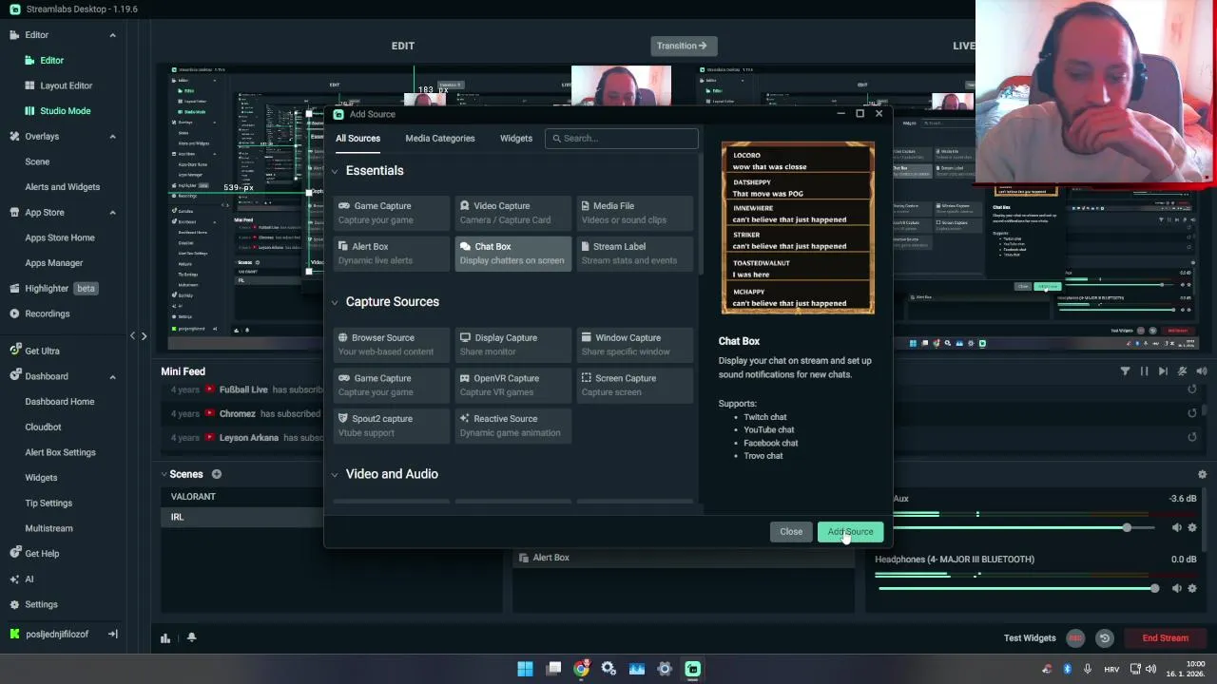Click the notifications bell icon
The image size is (1217, 684).
click(x=191, y=638)
